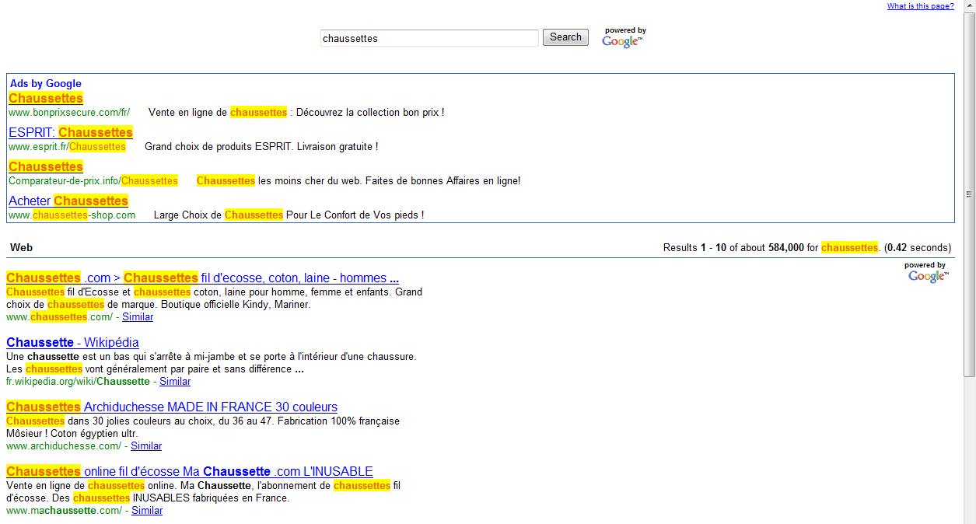Click the www.machaussette.com/ result URL

64,511
